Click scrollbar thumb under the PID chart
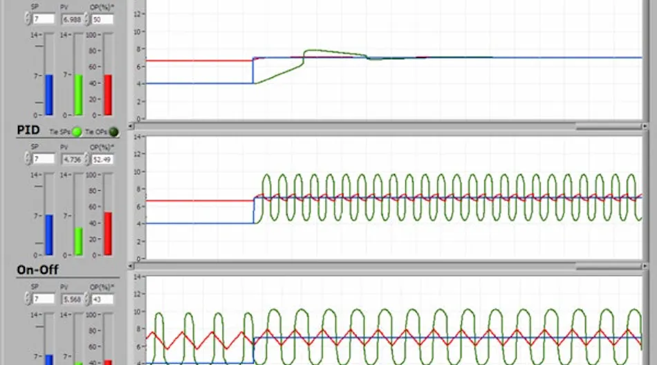Screen dimensions: 657x365 tap(609, 266)
